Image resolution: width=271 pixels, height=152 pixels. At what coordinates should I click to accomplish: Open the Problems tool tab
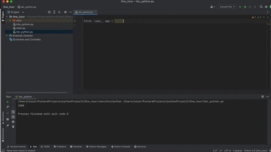[x=60, y=147]
